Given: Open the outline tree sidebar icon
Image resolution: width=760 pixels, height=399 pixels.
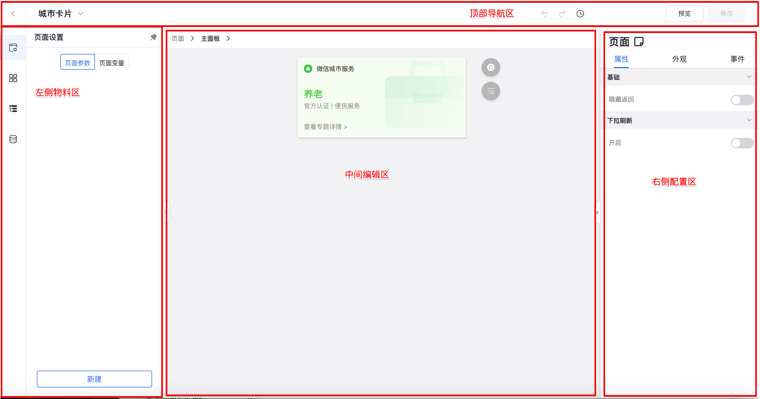Looking at the screenshot, I should 13,109.
